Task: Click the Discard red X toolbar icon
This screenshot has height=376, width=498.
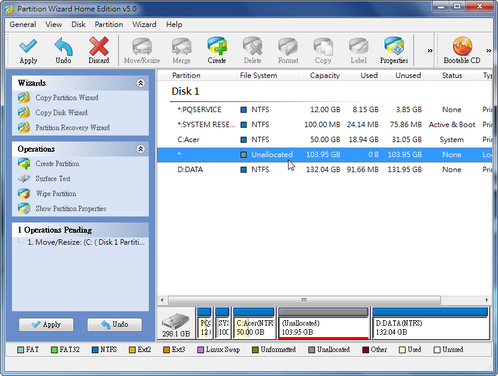Action: (x=99, y=46)
